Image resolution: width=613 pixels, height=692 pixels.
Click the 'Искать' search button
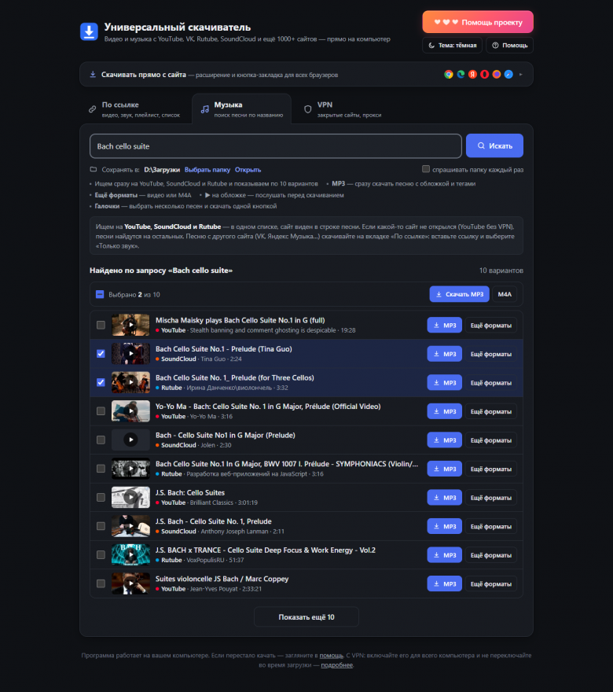tap(494, 145)
